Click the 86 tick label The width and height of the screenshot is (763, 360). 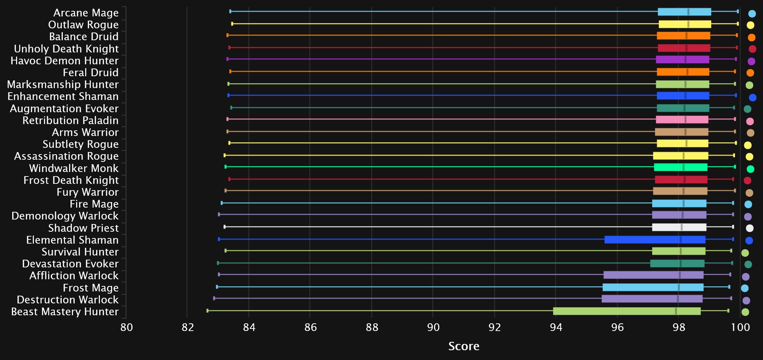click(310, 327)
